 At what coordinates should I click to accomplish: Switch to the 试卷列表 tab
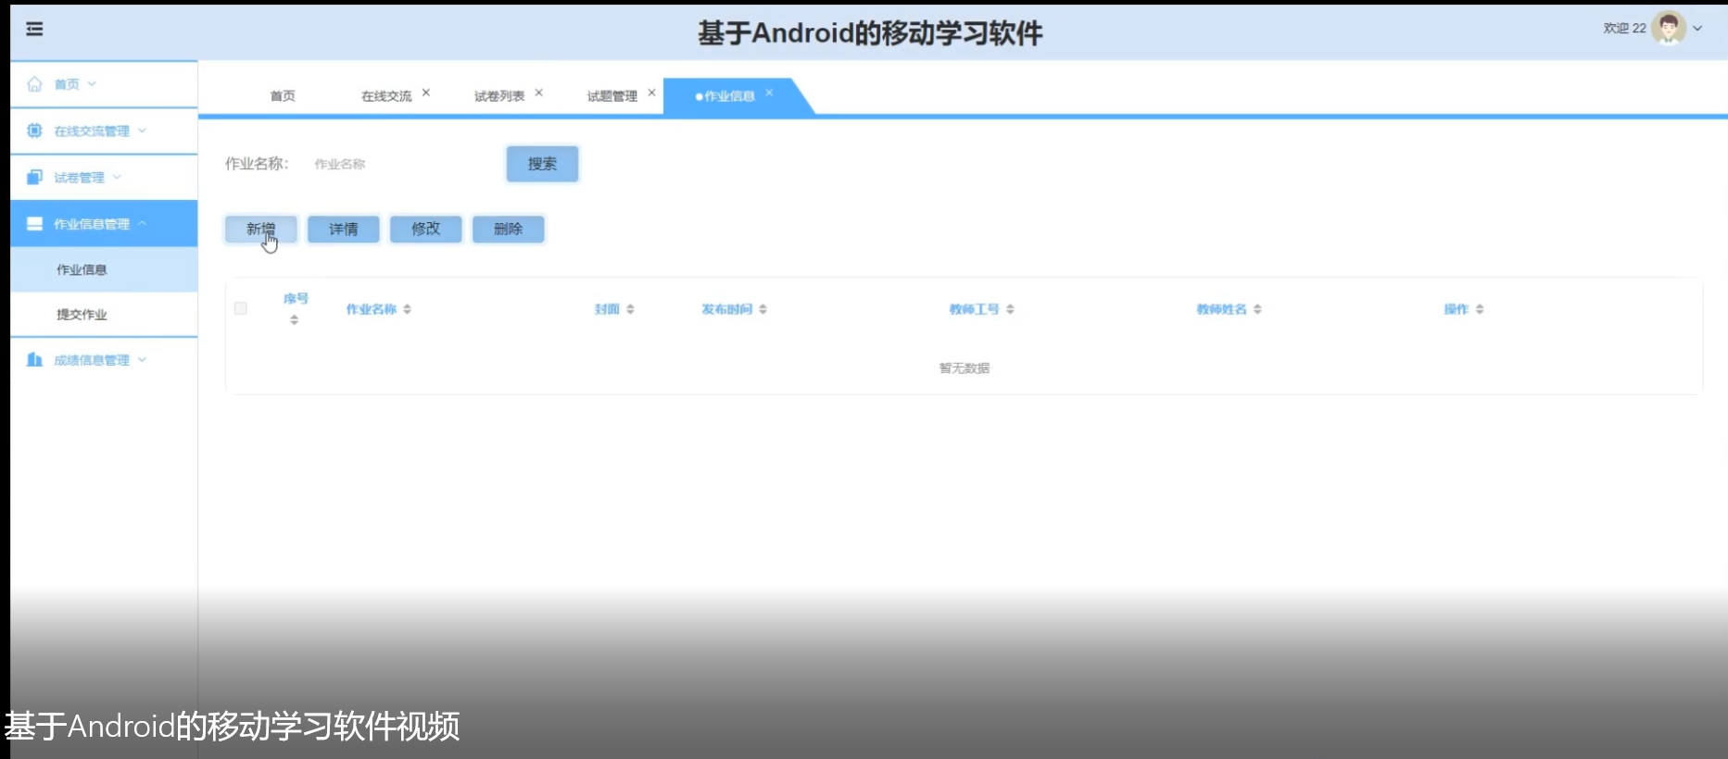499,96
